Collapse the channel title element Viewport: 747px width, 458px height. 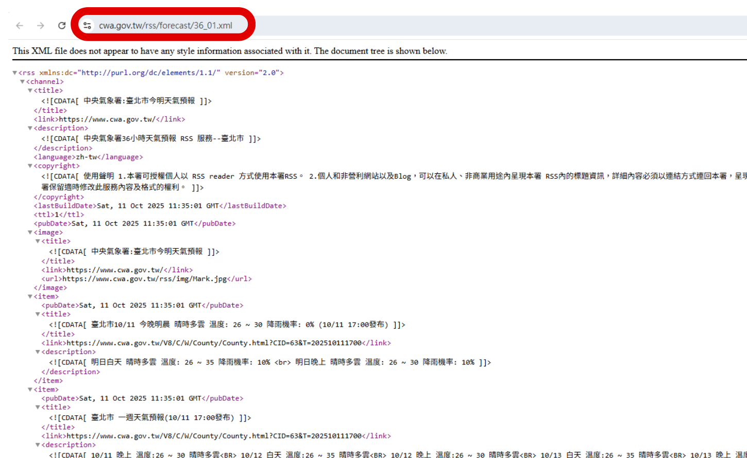click(x=29, y=90)
